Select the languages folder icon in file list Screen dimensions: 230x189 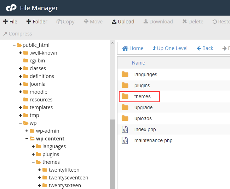point(125,74)
